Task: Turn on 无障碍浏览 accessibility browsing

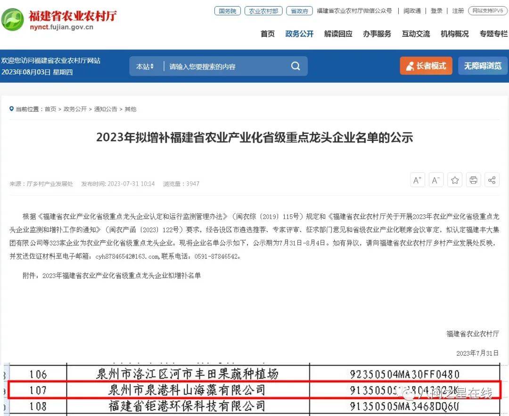Action: point(483,66)
